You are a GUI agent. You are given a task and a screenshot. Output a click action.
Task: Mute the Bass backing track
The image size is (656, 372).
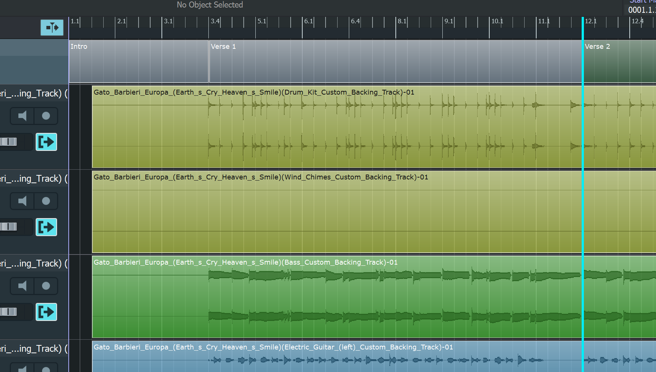click(22, 286)
